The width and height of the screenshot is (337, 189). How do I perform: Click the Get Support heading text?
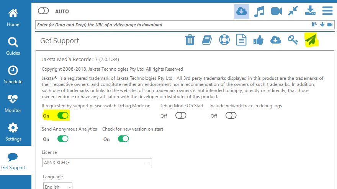[x=59, y=41]
